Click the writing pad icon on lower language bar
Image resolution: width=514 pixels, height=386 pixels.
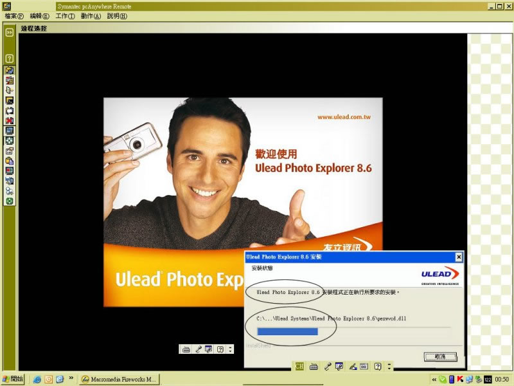[364, 366]
